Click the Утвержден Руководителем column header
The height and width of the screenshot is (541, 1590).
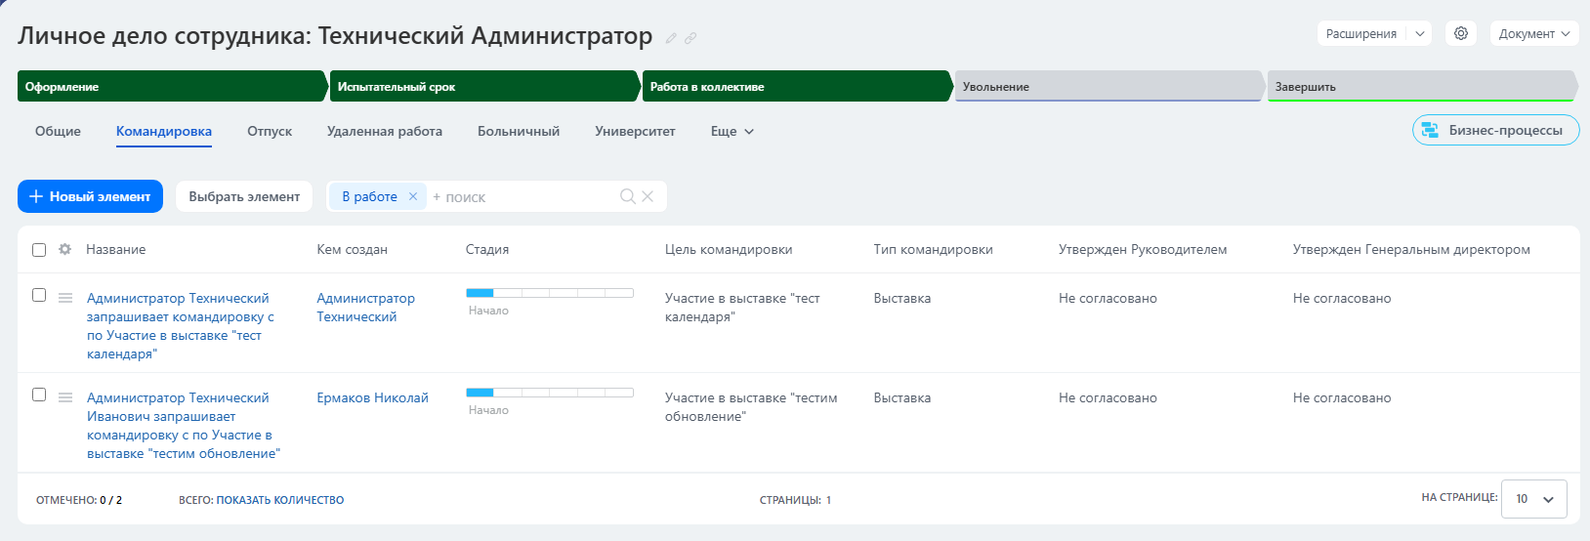(1143, 249)
